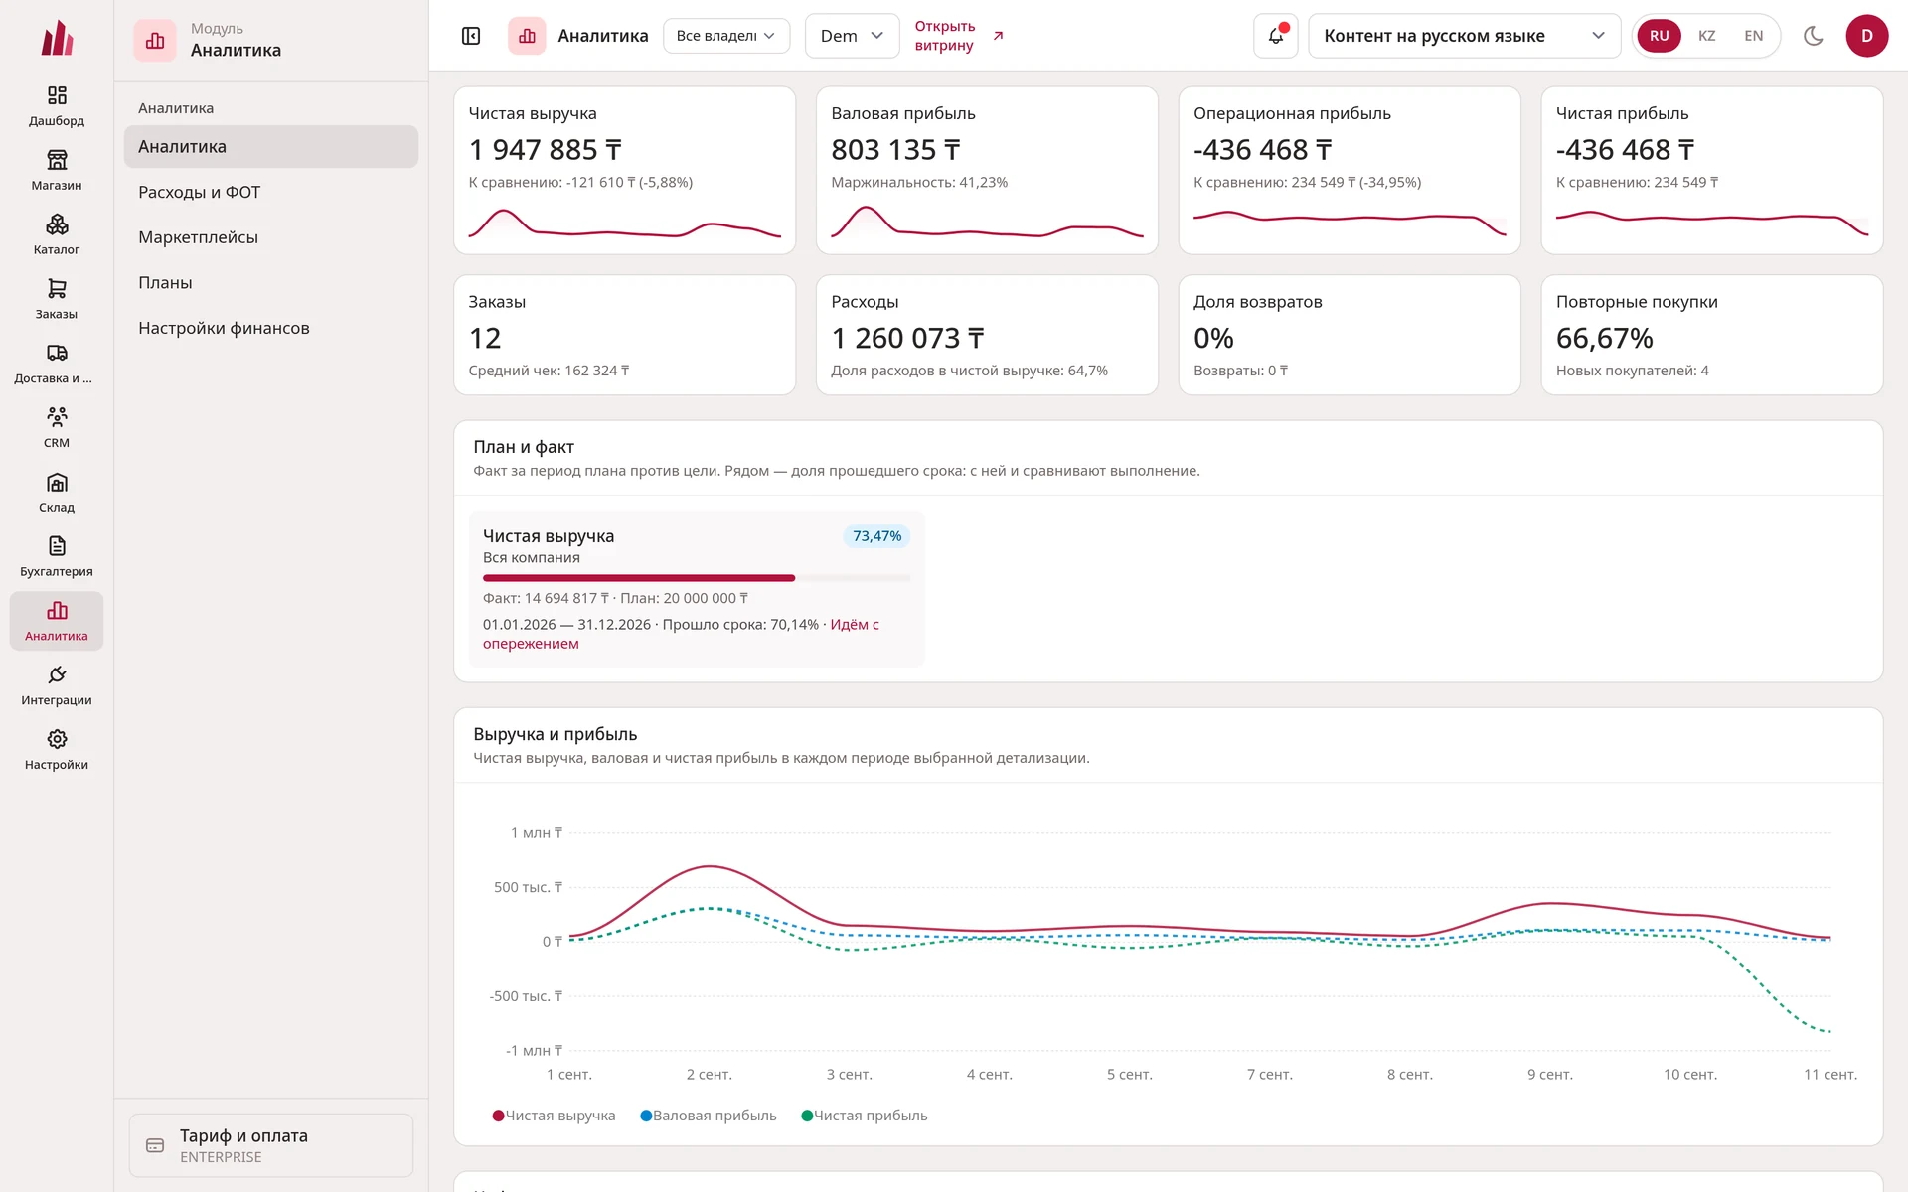Open the Операционная прибыль metric card
This screenshot has width=1908, height=1192.
coord(1350,170)
